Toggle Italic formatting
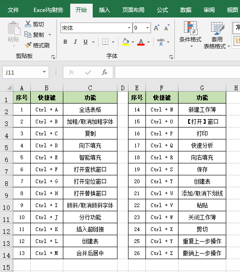This screenshot has width=240, height=272. point(75,42)
